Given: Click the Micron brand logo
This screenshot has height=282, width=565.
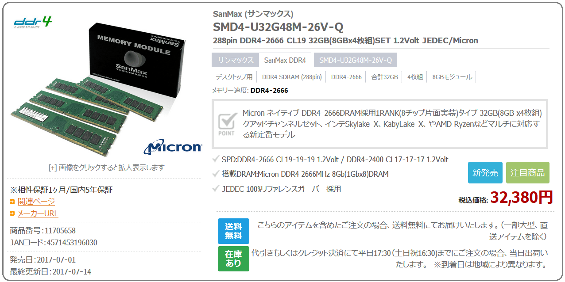Looking at the screenshot, I should (x=173, y=147).
